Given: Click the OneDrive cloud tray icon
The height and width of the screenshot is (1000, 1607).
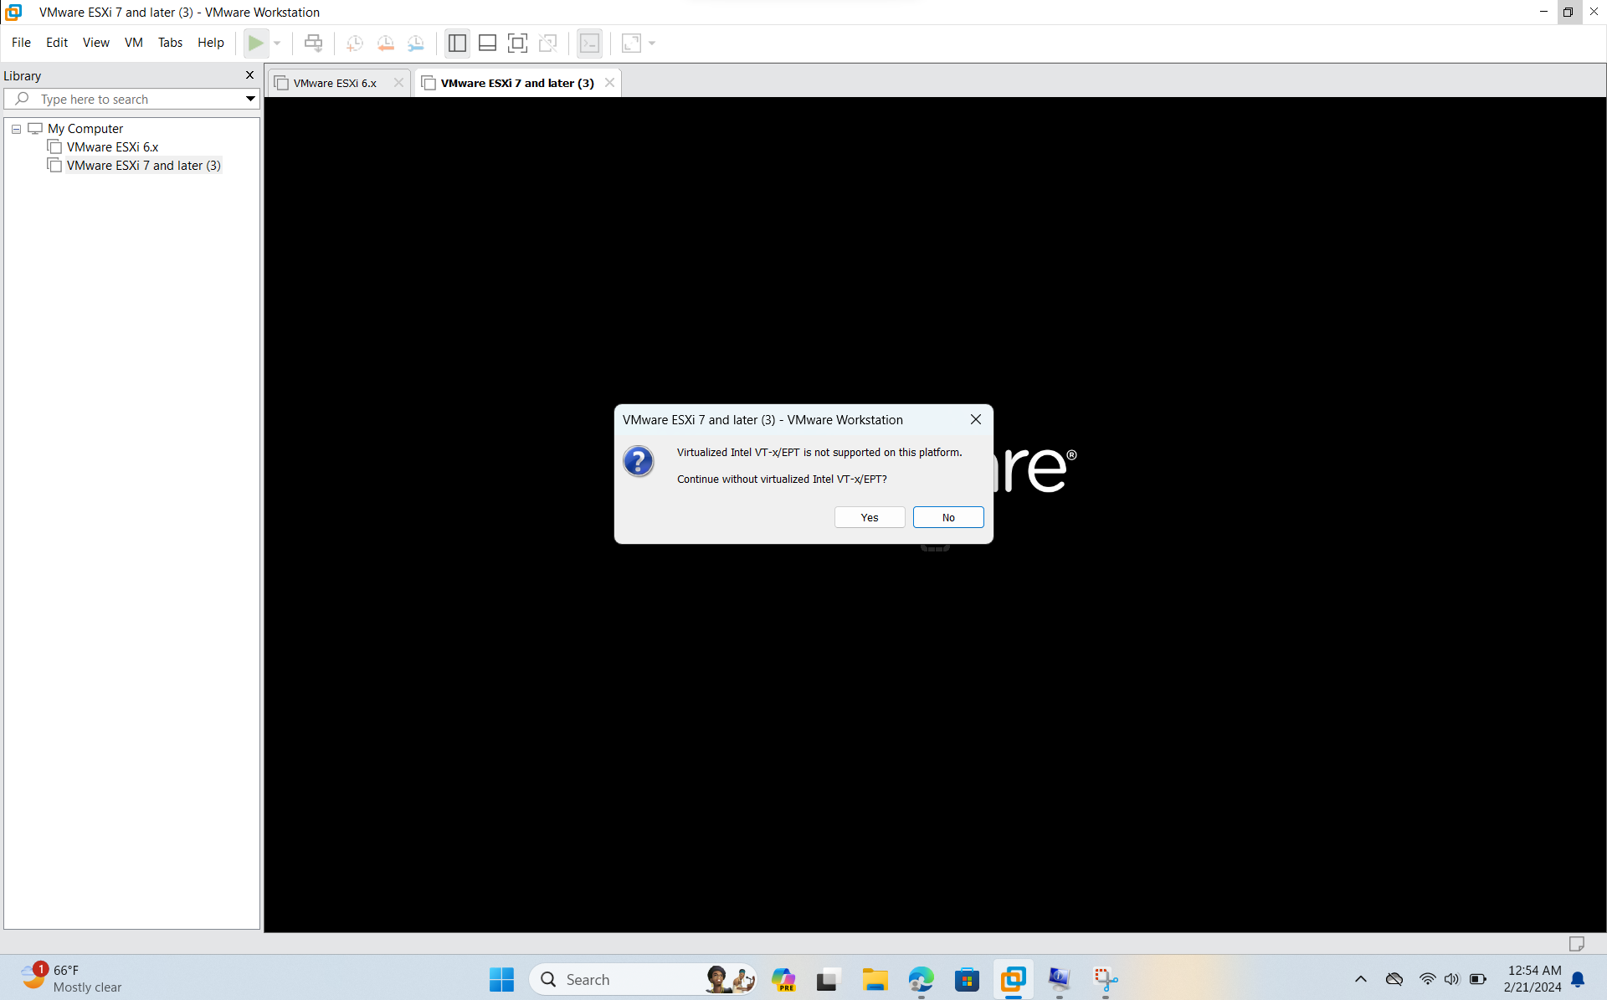Looking at the screenshot, I should 1394,979.
